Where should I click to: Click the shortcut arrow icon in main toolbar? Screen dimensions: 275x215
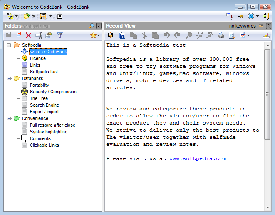pos(60,17)
